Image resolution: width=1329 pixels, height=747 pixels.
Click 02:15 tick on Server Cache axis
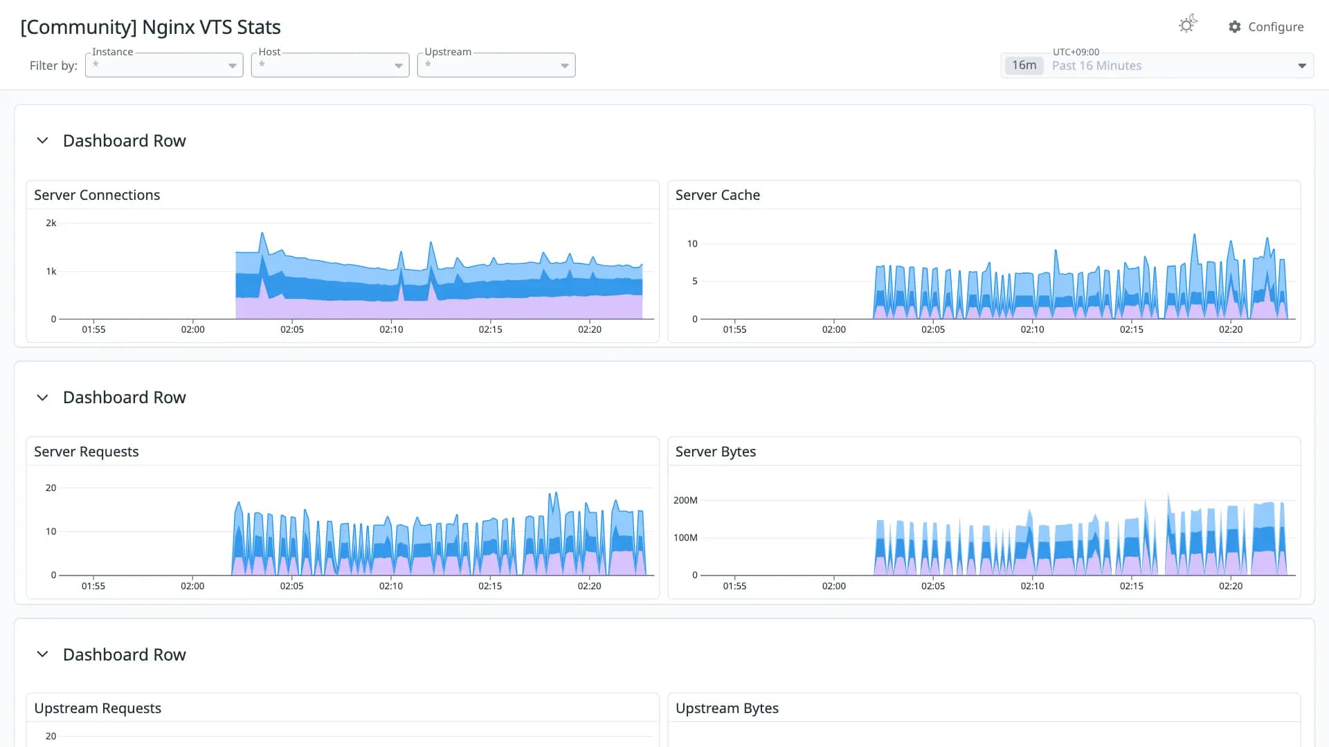(1132, 329)
